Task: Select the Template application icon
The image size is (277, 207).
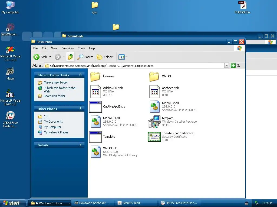Action: [x=95, y=137]
